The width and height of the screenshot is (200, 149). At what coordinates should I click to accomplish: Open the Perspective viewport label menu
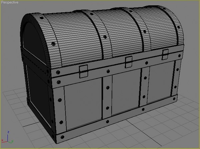[x=10, y=2]
